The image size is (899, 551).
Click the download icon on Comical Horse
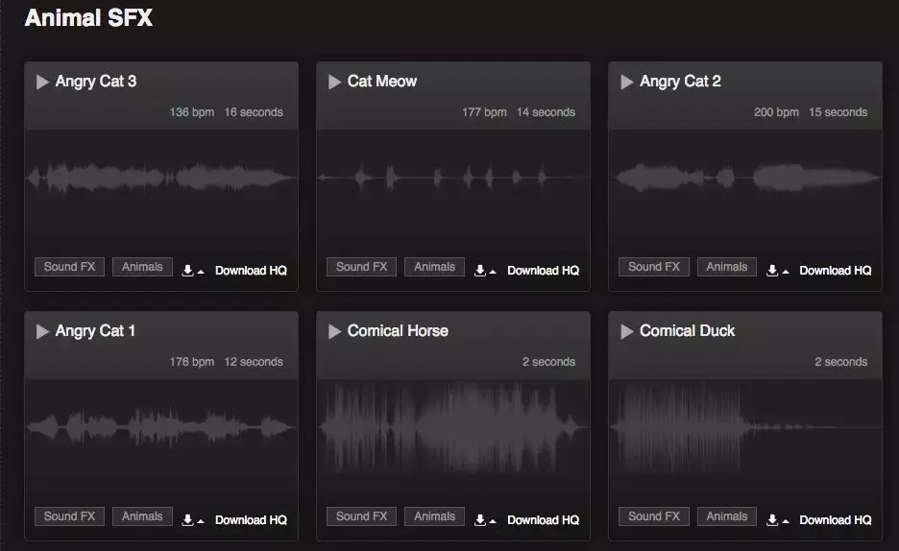480,520
